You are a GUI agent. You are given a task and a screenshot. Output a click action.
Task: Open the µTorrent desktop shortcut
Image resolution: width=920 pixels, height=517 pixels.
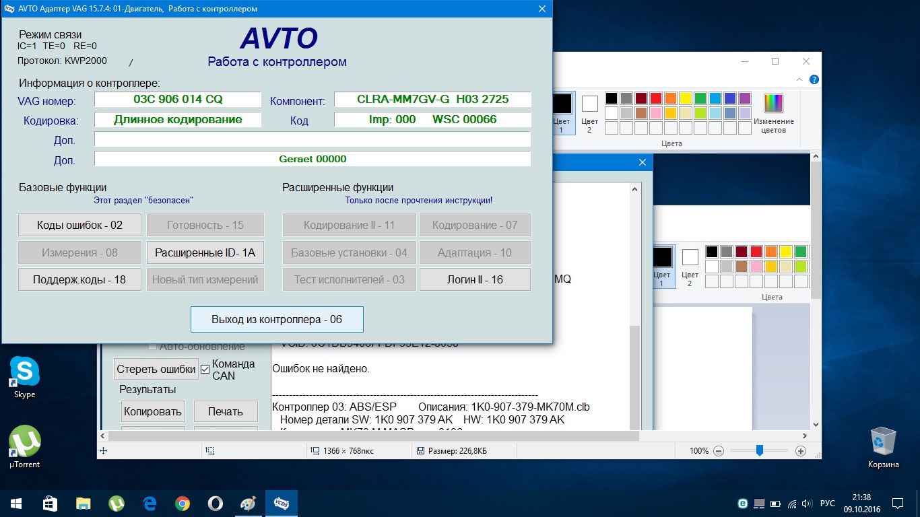(x=24, y=442)
